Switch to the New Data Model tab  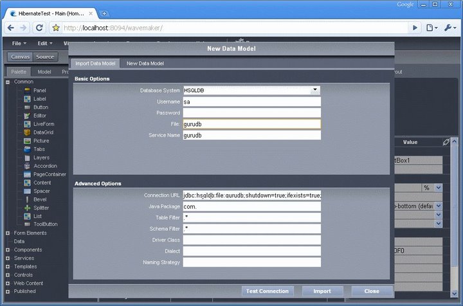[x=145, y=64]
